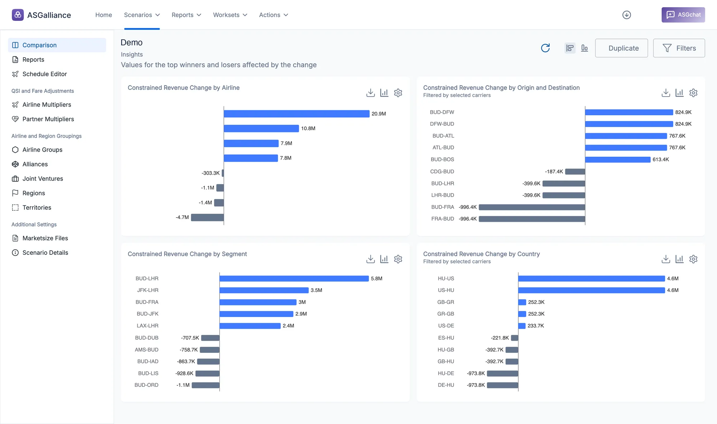Open Partner Multipliers in sidebar

[57, 119]
